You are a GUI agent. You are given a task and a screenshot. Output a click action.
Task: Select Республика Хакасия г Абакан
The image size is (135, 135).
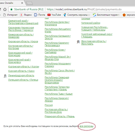57,100
